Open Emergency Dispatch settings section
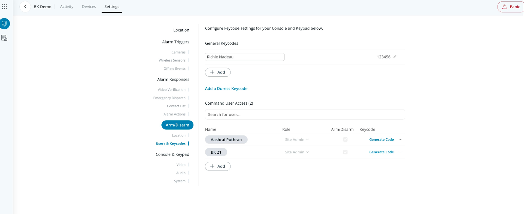The width and height of the screenshot is (524, 214). [169, 98]
